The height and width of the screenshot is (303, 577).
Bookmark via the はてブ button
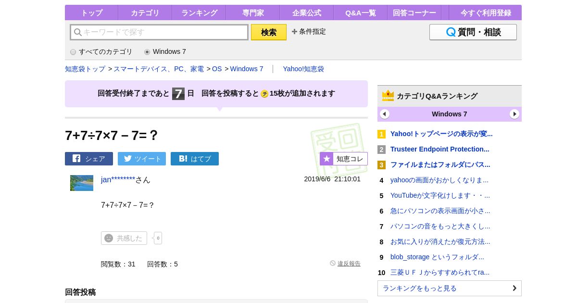[x=195, y=159]
